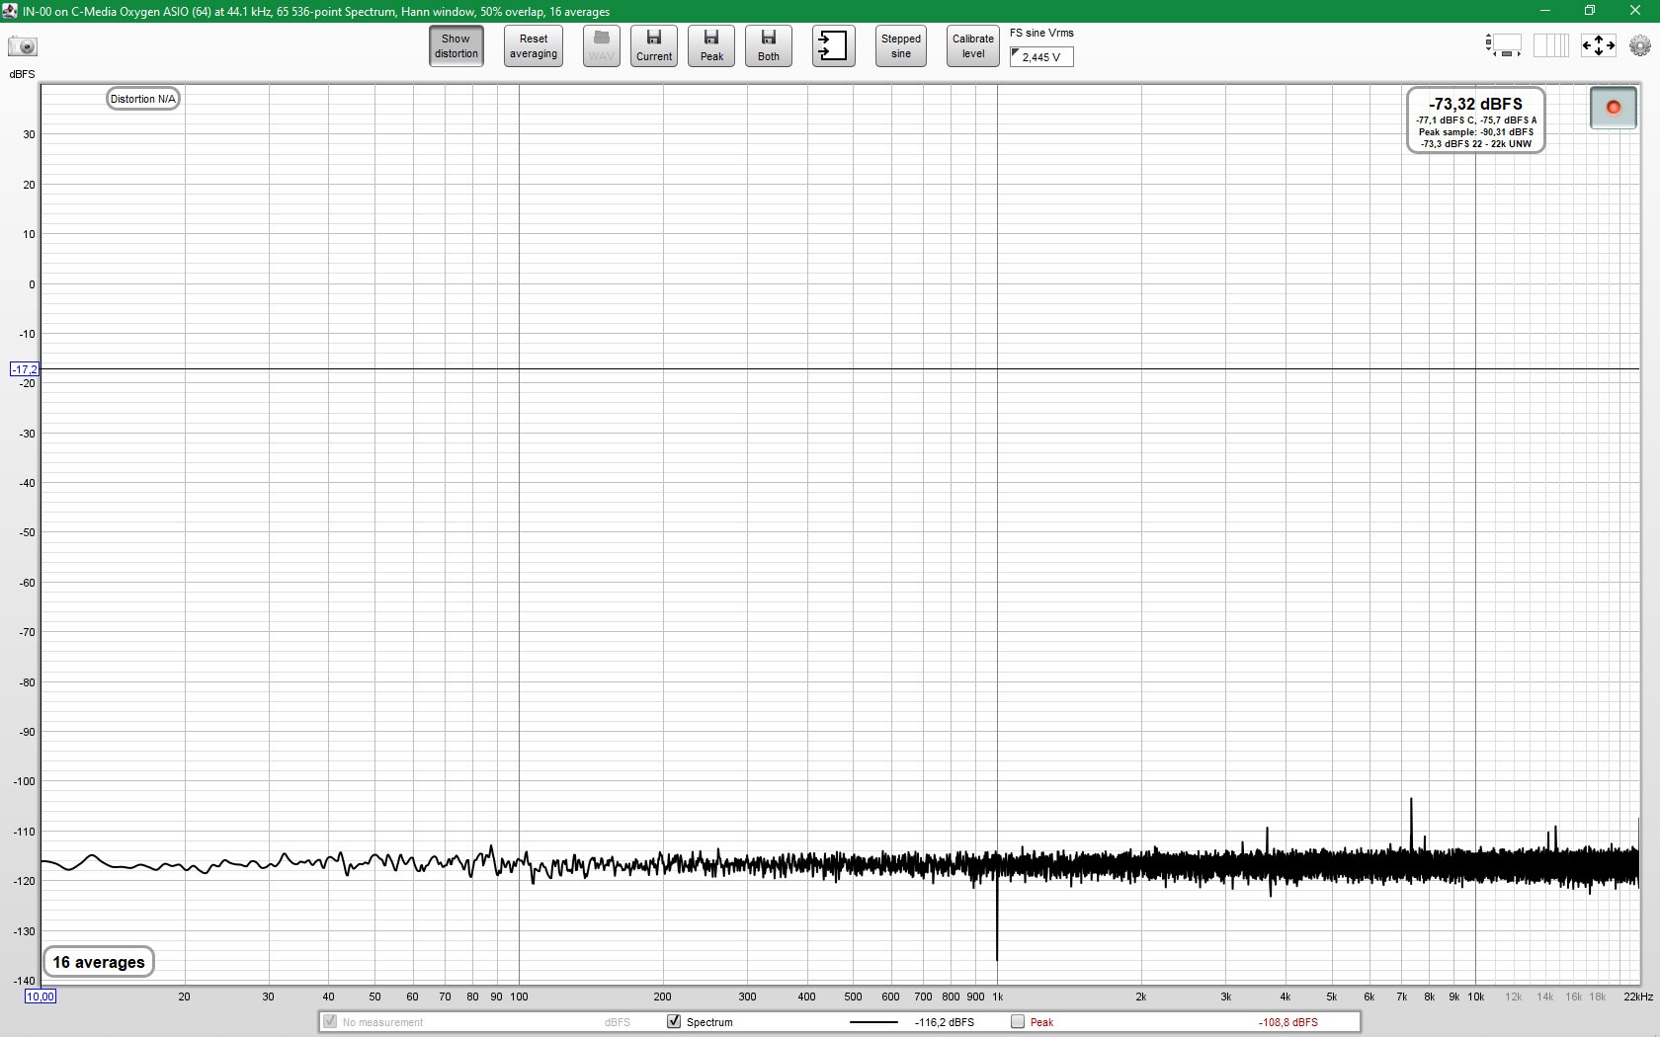Screen dimensions: 1660x1037
Task: Save Both current and peak traces
Action: tap(769, 46)
